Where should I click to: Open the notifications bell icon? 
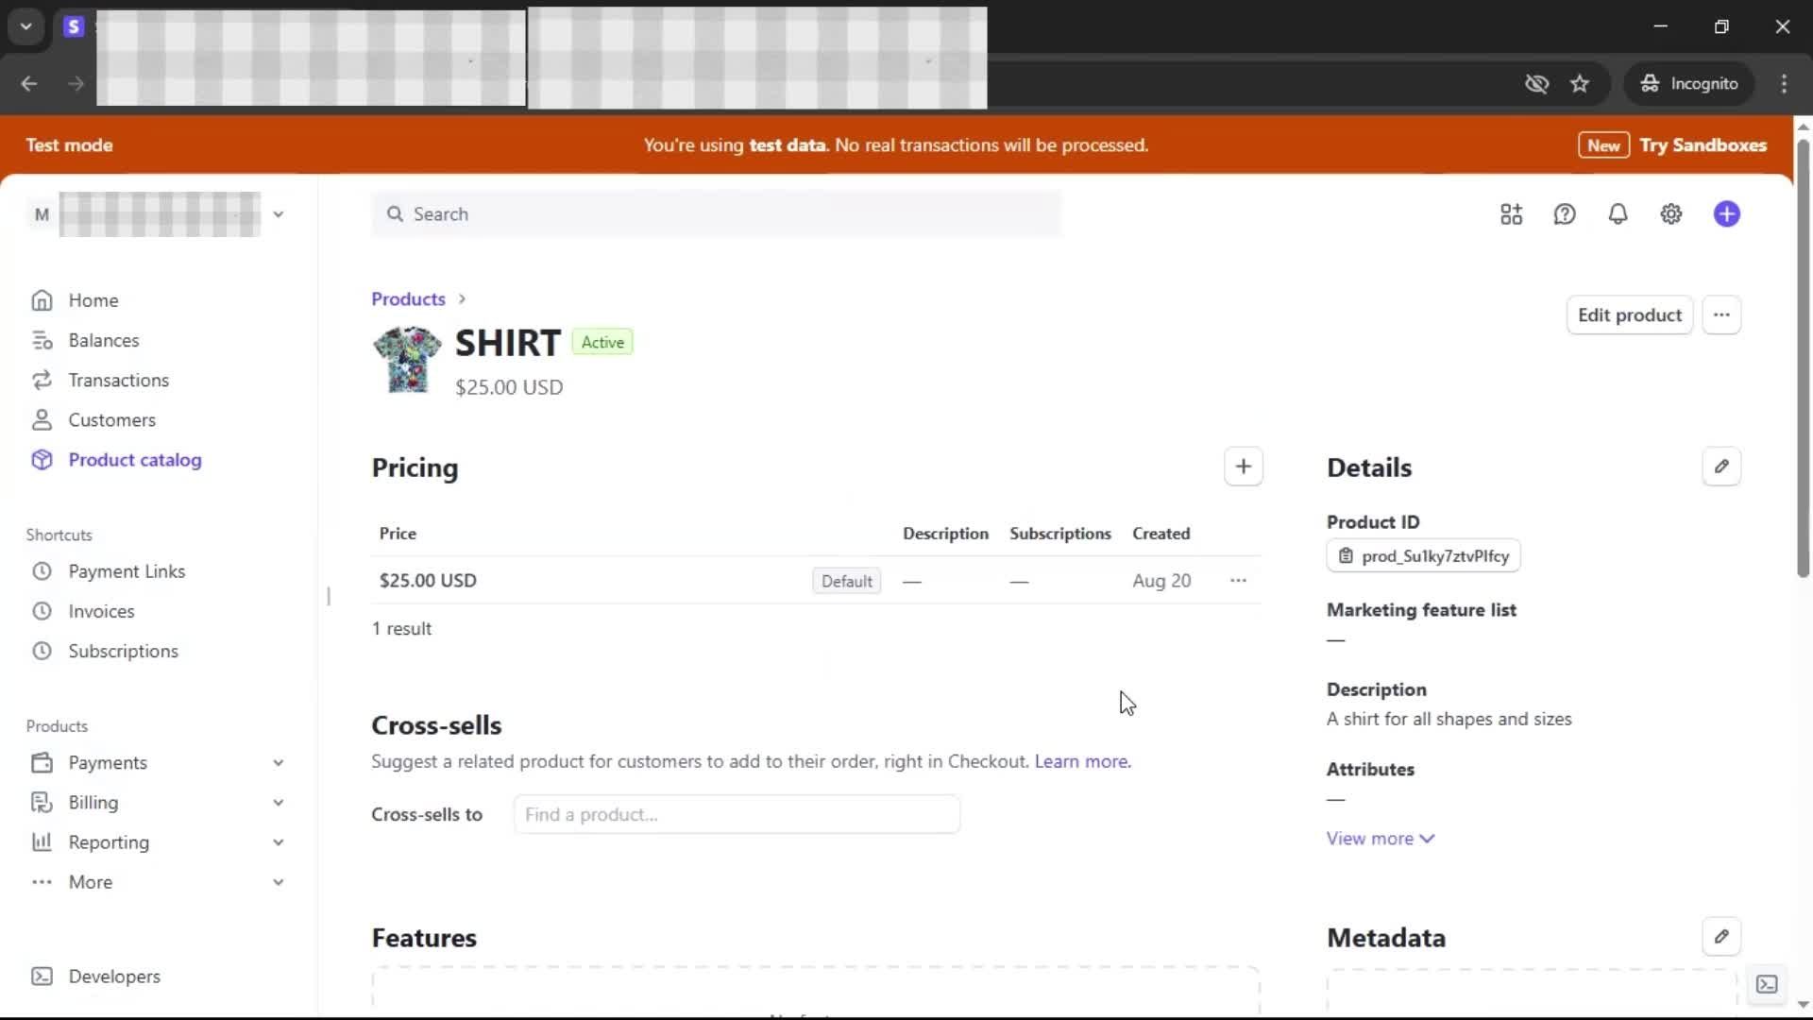(1618, 214)
